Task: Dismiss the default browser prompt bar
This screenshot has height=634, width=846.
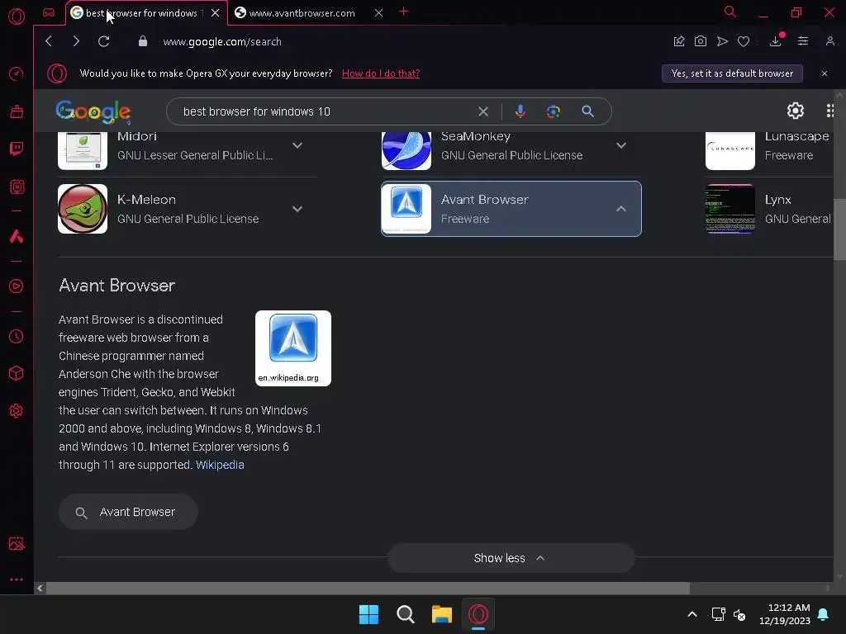Action: 825,73
